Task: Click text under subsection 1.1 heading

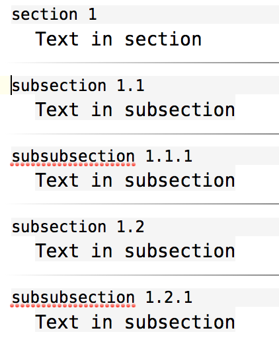Action: [x=135, y=110]
